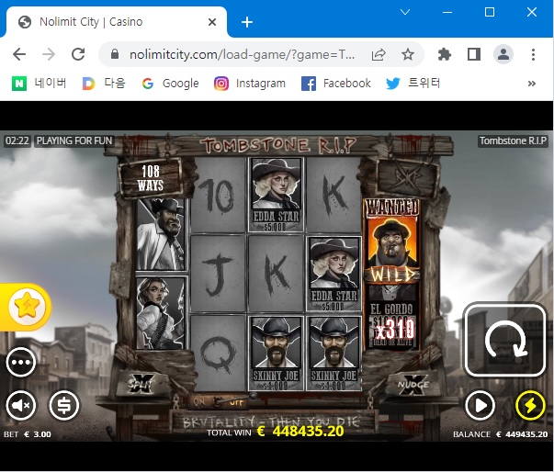Screen dimensions: 554x472
Task: Click the balance € 449435.20
Action: coord(501,434)
